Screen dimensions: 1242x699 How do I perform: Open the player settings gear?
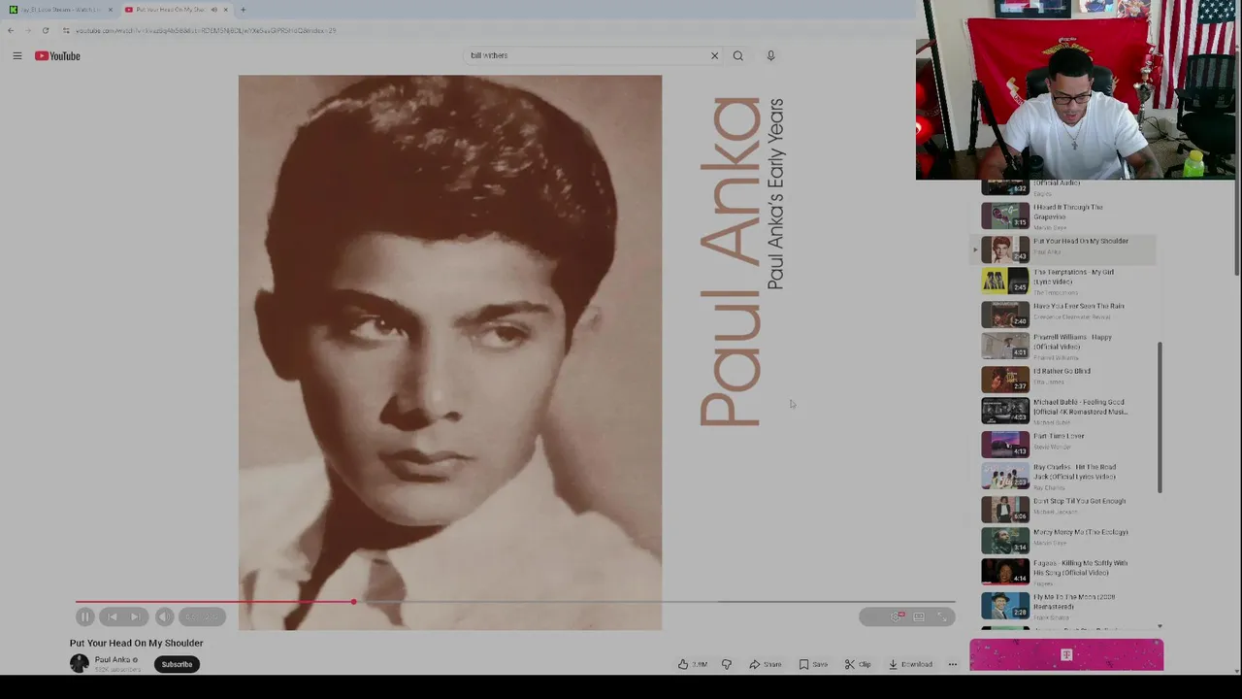[897, 616]
